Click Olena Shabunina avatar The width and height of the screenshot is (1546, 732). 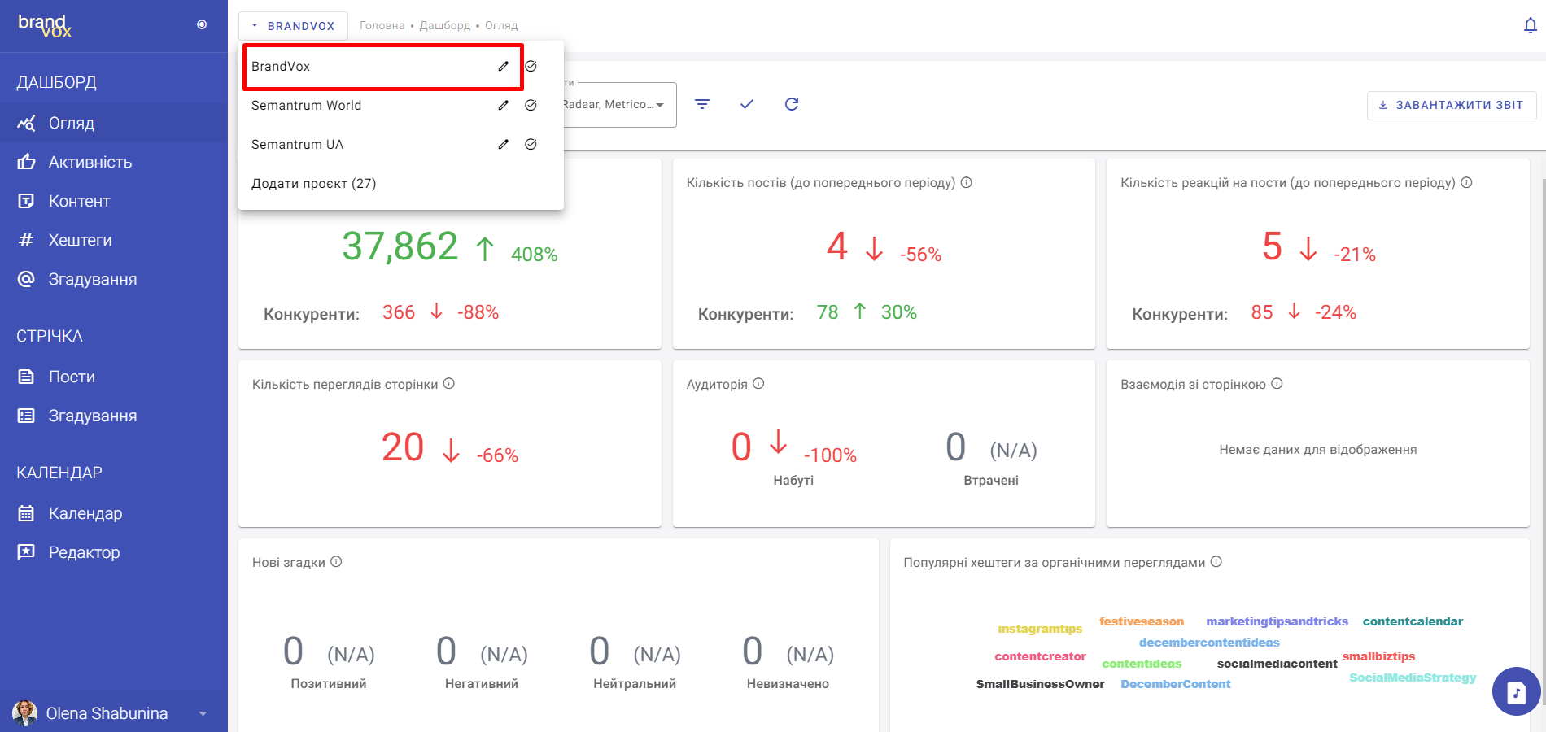tap(24, 713)
